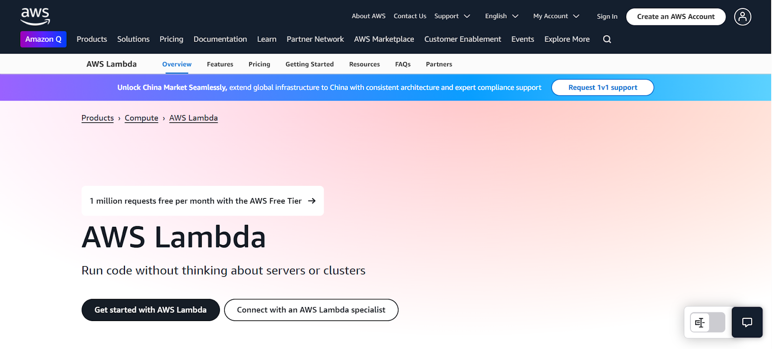Image resolution: width=772 pixels, height=349 pixels.
Task: Follow the Compute breadcrumb link
Action: 141,118
